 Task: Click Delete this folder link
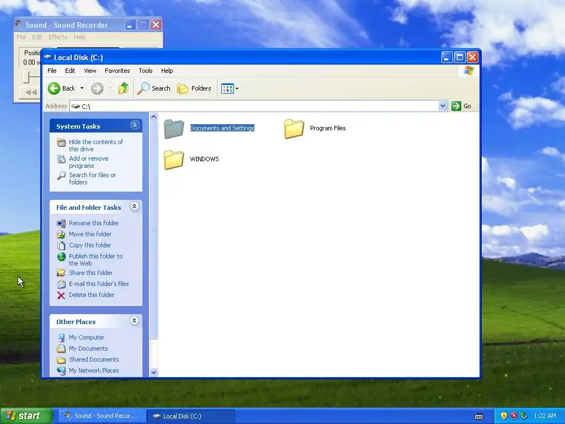pos(92,295)
